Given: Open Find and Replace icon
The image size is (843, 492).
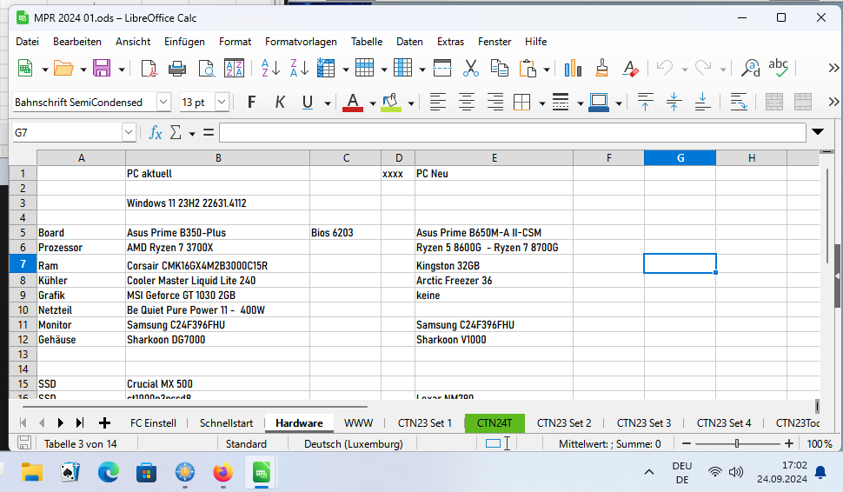Looking at the screenshot, I should 751,69.
